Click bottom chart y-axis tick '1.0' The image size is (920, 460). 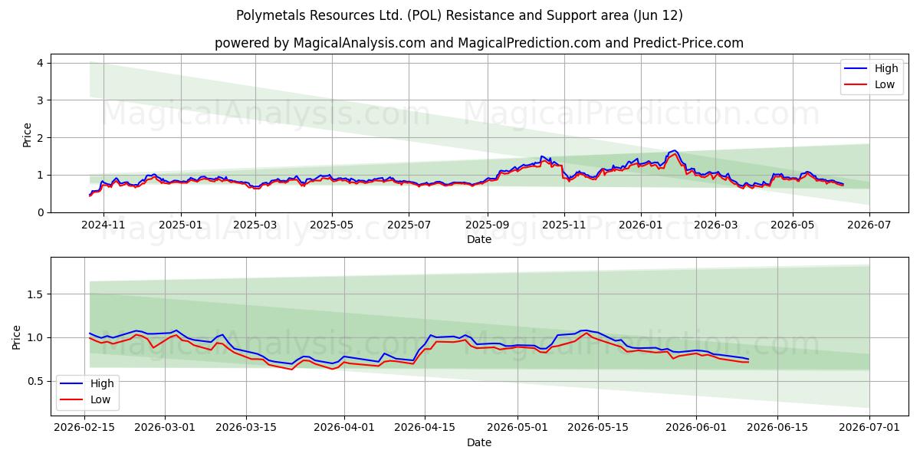point(37,338)
